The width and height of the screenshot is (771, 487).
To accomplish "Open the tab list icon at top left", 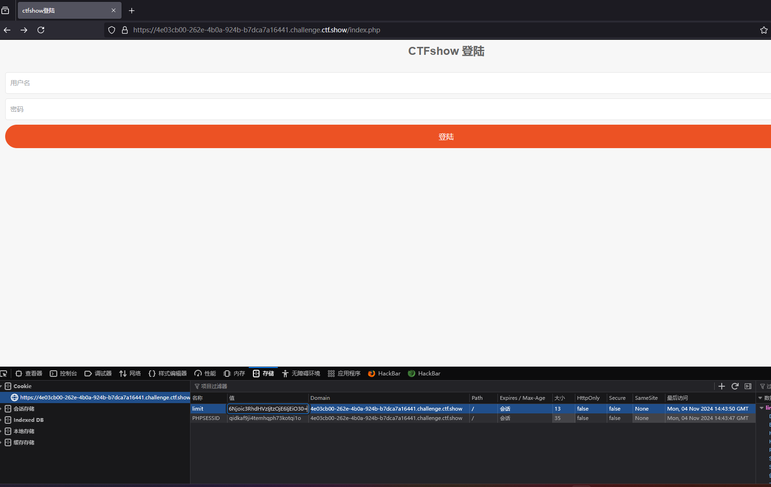I will pyautogui.click(x=5, y=10).
